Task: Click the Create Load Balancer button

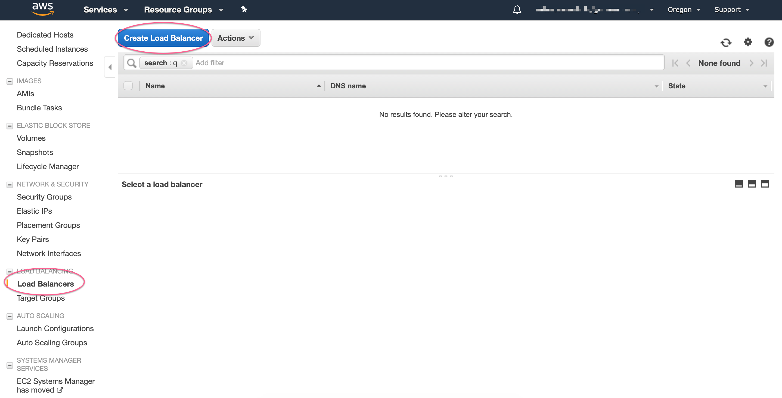Action: click(163, 38)
